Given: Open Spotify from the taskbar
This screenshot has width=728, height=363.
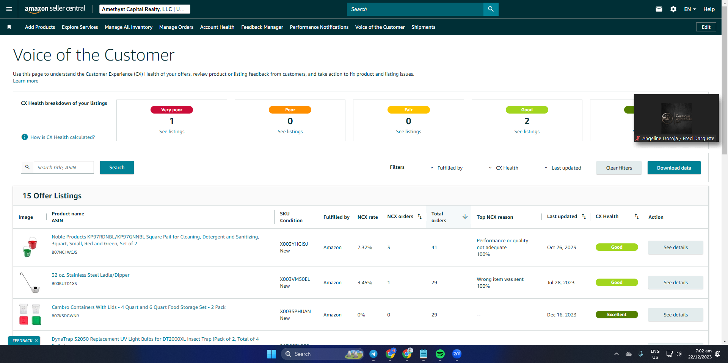Looking at the screenshot, I should click(x=440, y=354).
